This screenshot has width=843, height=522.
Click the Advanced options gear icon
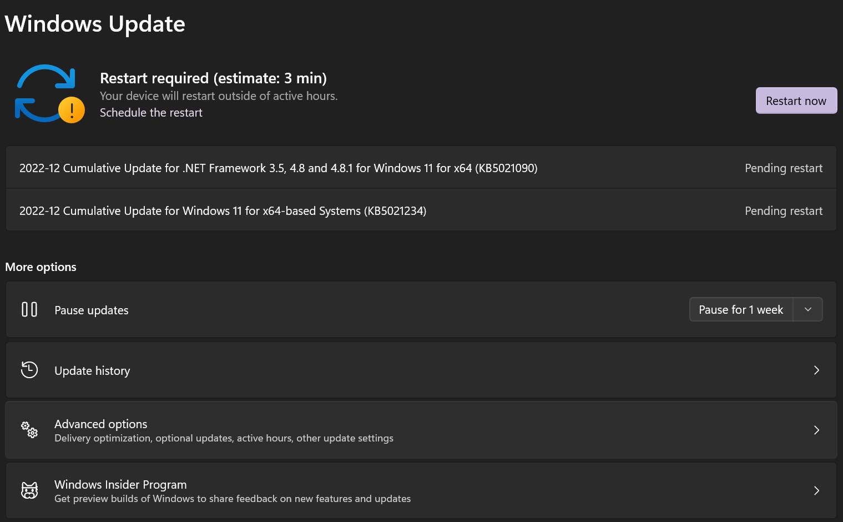29,430
